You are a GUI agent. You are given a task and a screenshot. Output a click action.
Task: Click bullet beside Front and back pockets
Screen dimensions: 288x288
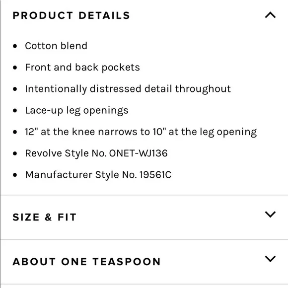pyautogui.click(x=15, y=68)
